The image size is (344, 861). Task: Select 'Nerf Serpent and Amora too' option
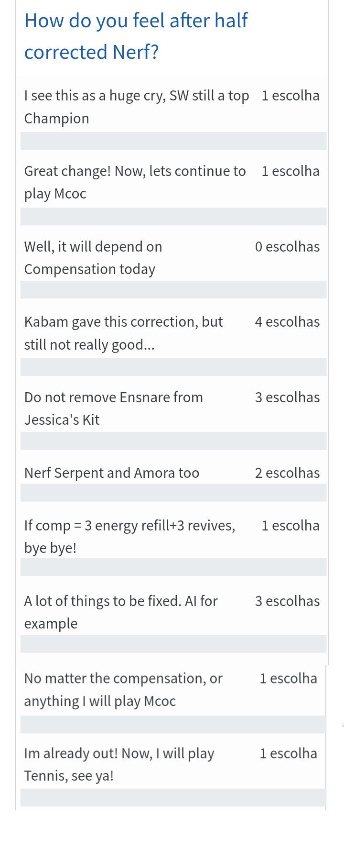point(112,473)
